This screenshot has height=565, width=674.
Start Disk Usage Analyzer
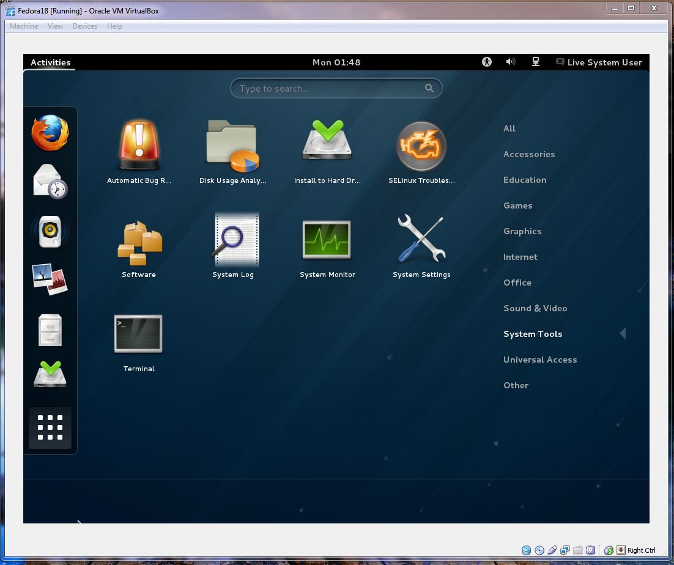pos(231,144)
